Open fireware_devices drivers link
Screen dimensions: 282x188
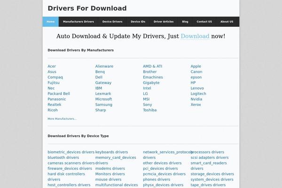pos(70,168)
